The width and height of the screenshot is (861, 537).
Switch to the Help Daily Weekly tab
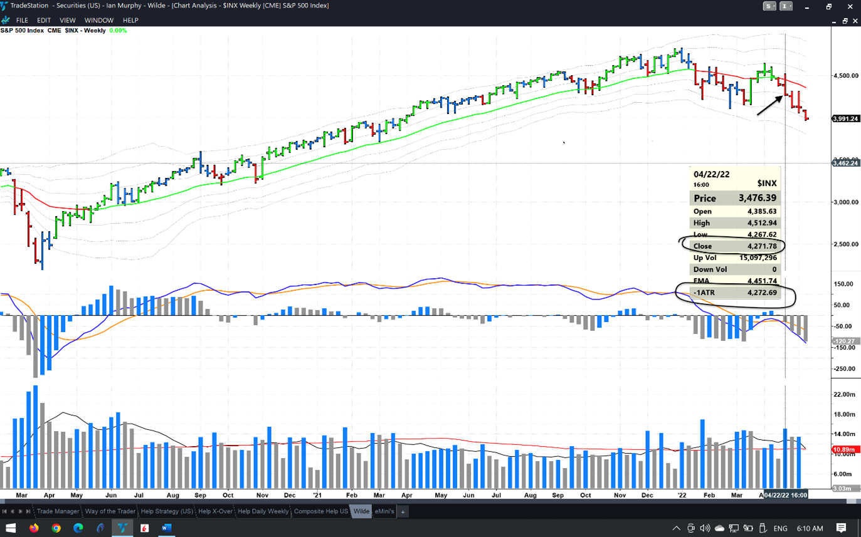(x=263, y=511)
